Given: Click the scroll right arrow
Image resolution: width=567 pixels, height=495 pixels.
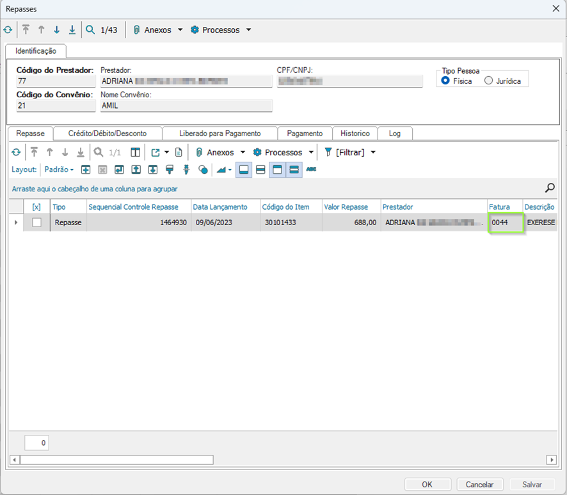Looking at the screenshot, I should 552,460.
